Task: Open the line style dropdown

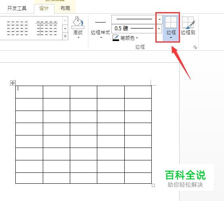Action: pos(159,19)
